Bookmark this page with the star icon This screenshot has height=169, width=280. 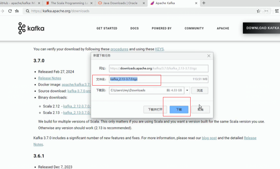pyautogui.click(x=258, y=11)
